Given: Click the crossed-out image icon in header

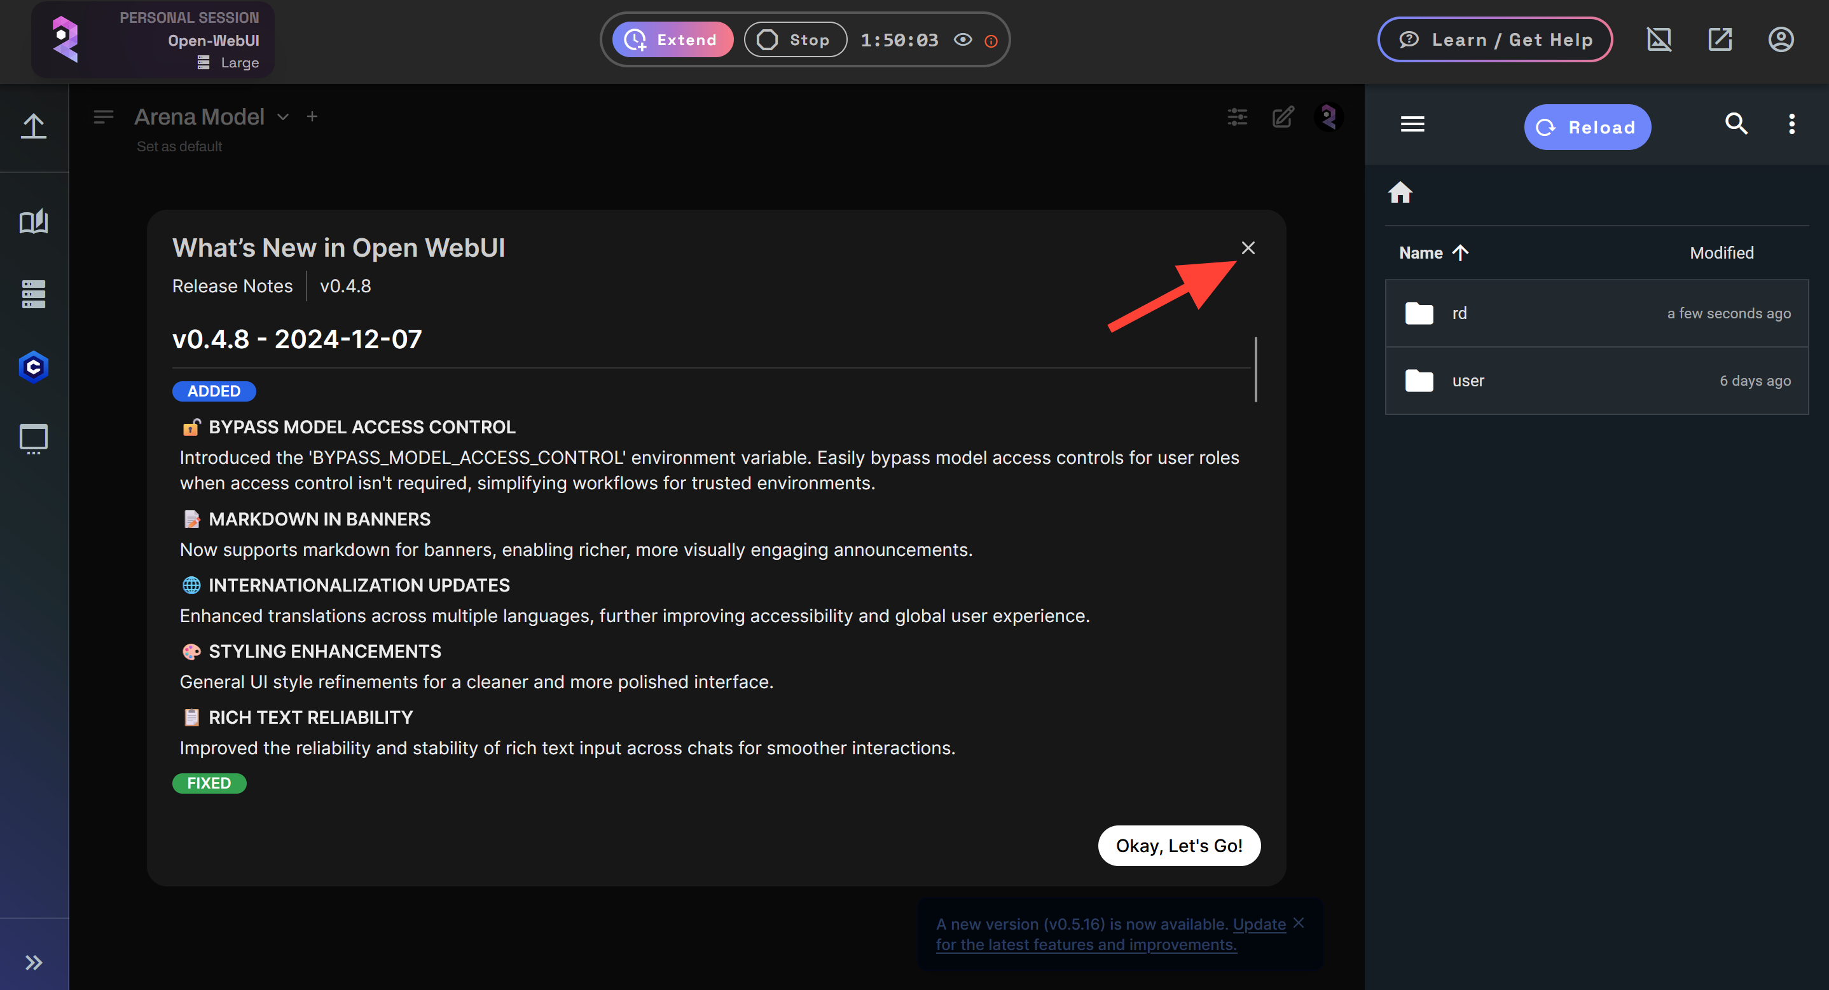Looking at the screenshot, I should tap(1659, 40).
